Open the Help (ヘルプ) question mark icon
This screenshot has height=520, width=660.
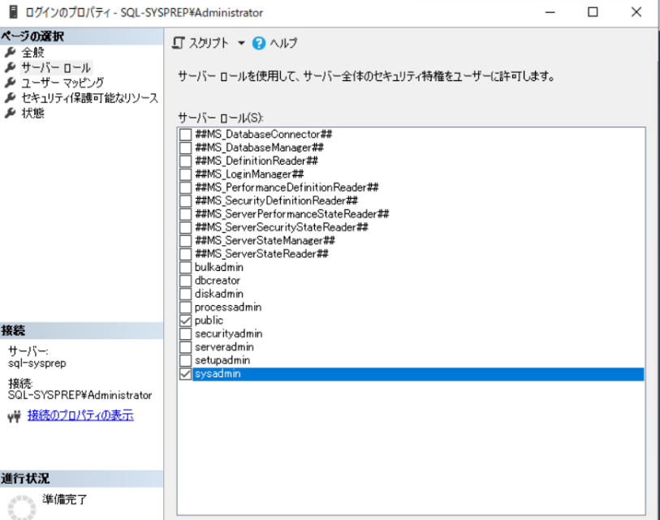(259, 43)
